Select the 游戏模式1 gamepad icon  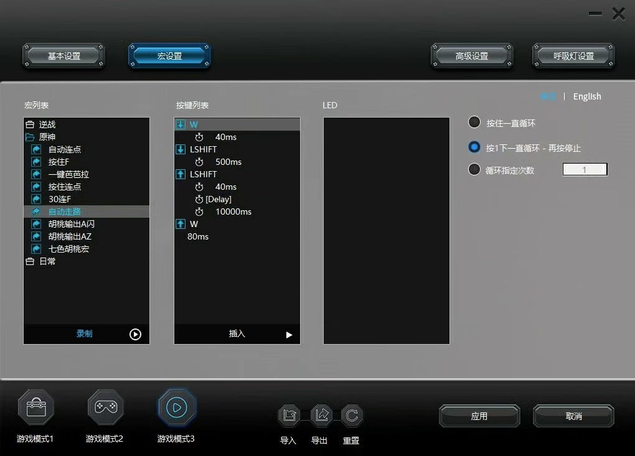coord(35,407)
